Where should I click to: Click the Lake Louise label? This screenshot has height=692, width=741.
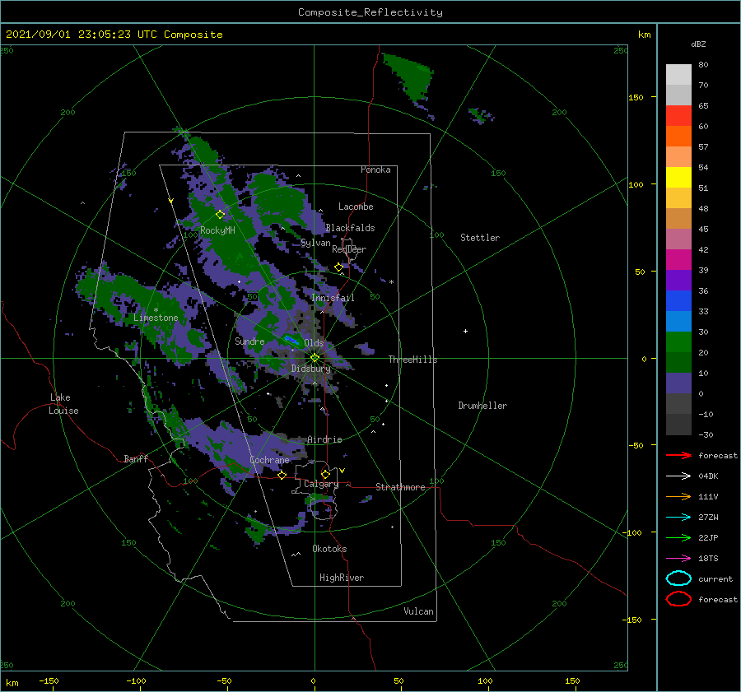(x=63, y=404)
